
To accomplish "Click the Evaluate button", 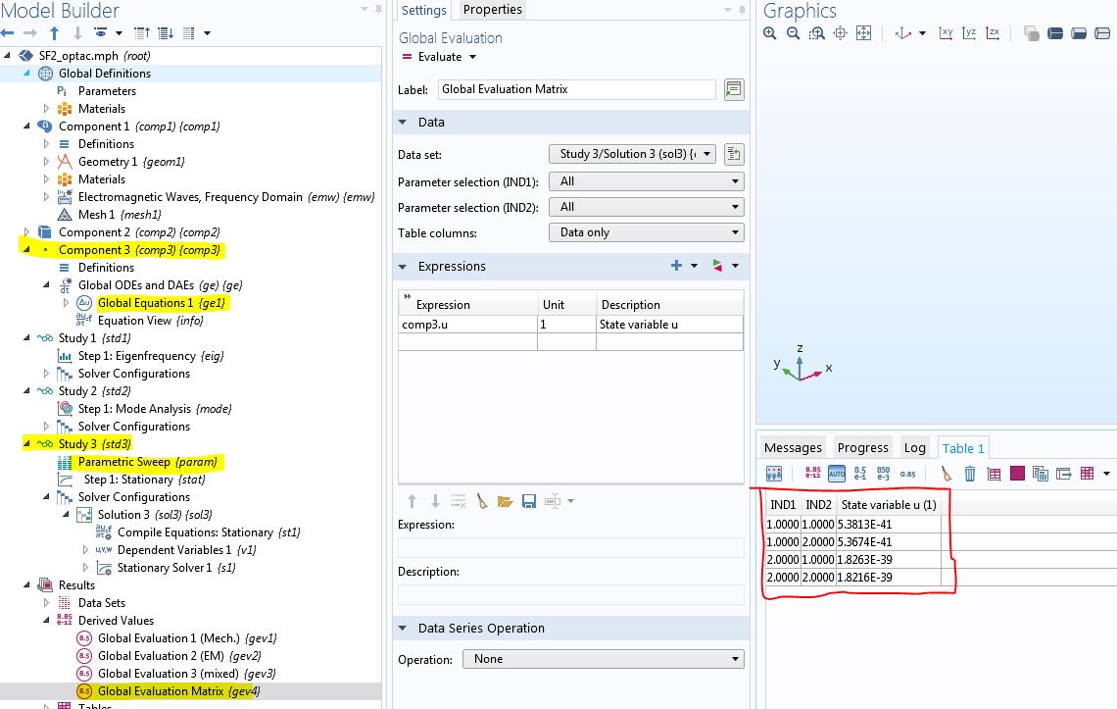I will click(x=439, y=57).
